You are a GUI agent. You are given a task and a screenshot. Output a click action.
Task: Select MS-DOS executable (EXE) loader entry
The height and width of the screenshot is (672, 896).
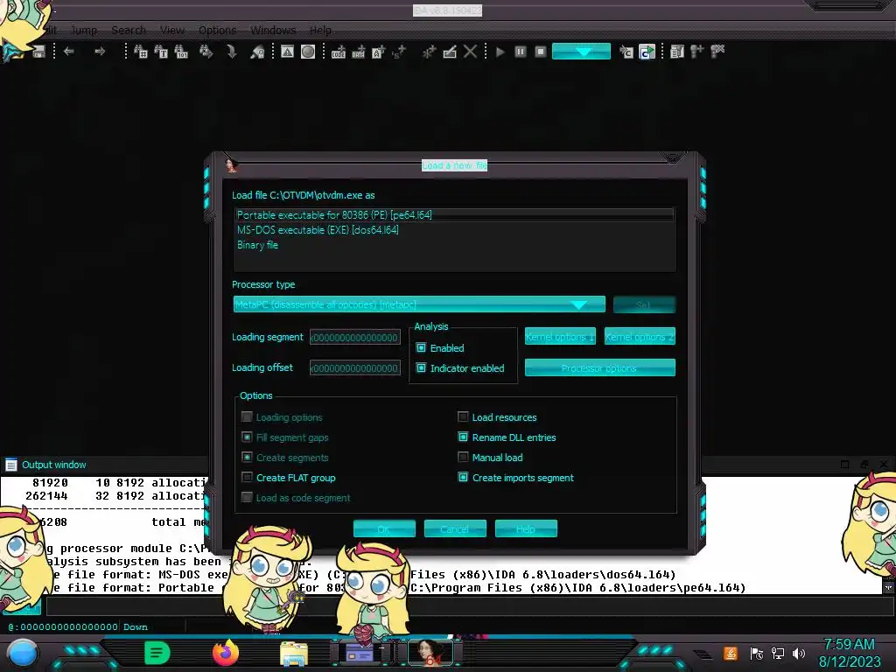454,230
